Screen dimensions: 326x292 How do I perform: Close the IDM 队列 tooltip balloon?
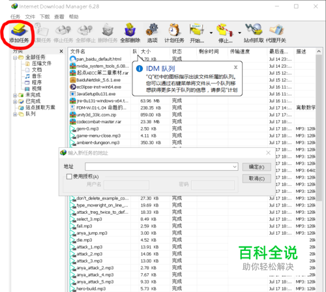coord(235,67)
